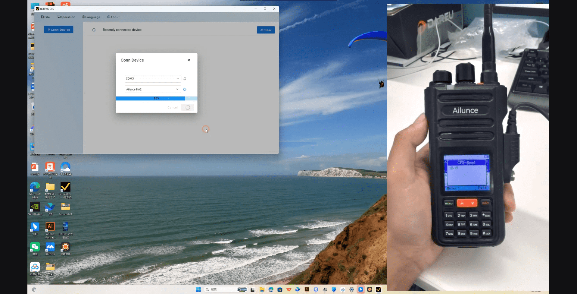Image resolution: width=577 pixels, height=294 pixels.
Task: Expand the Ailunce HA2 model dropdown
Action: tap(153, 89)
